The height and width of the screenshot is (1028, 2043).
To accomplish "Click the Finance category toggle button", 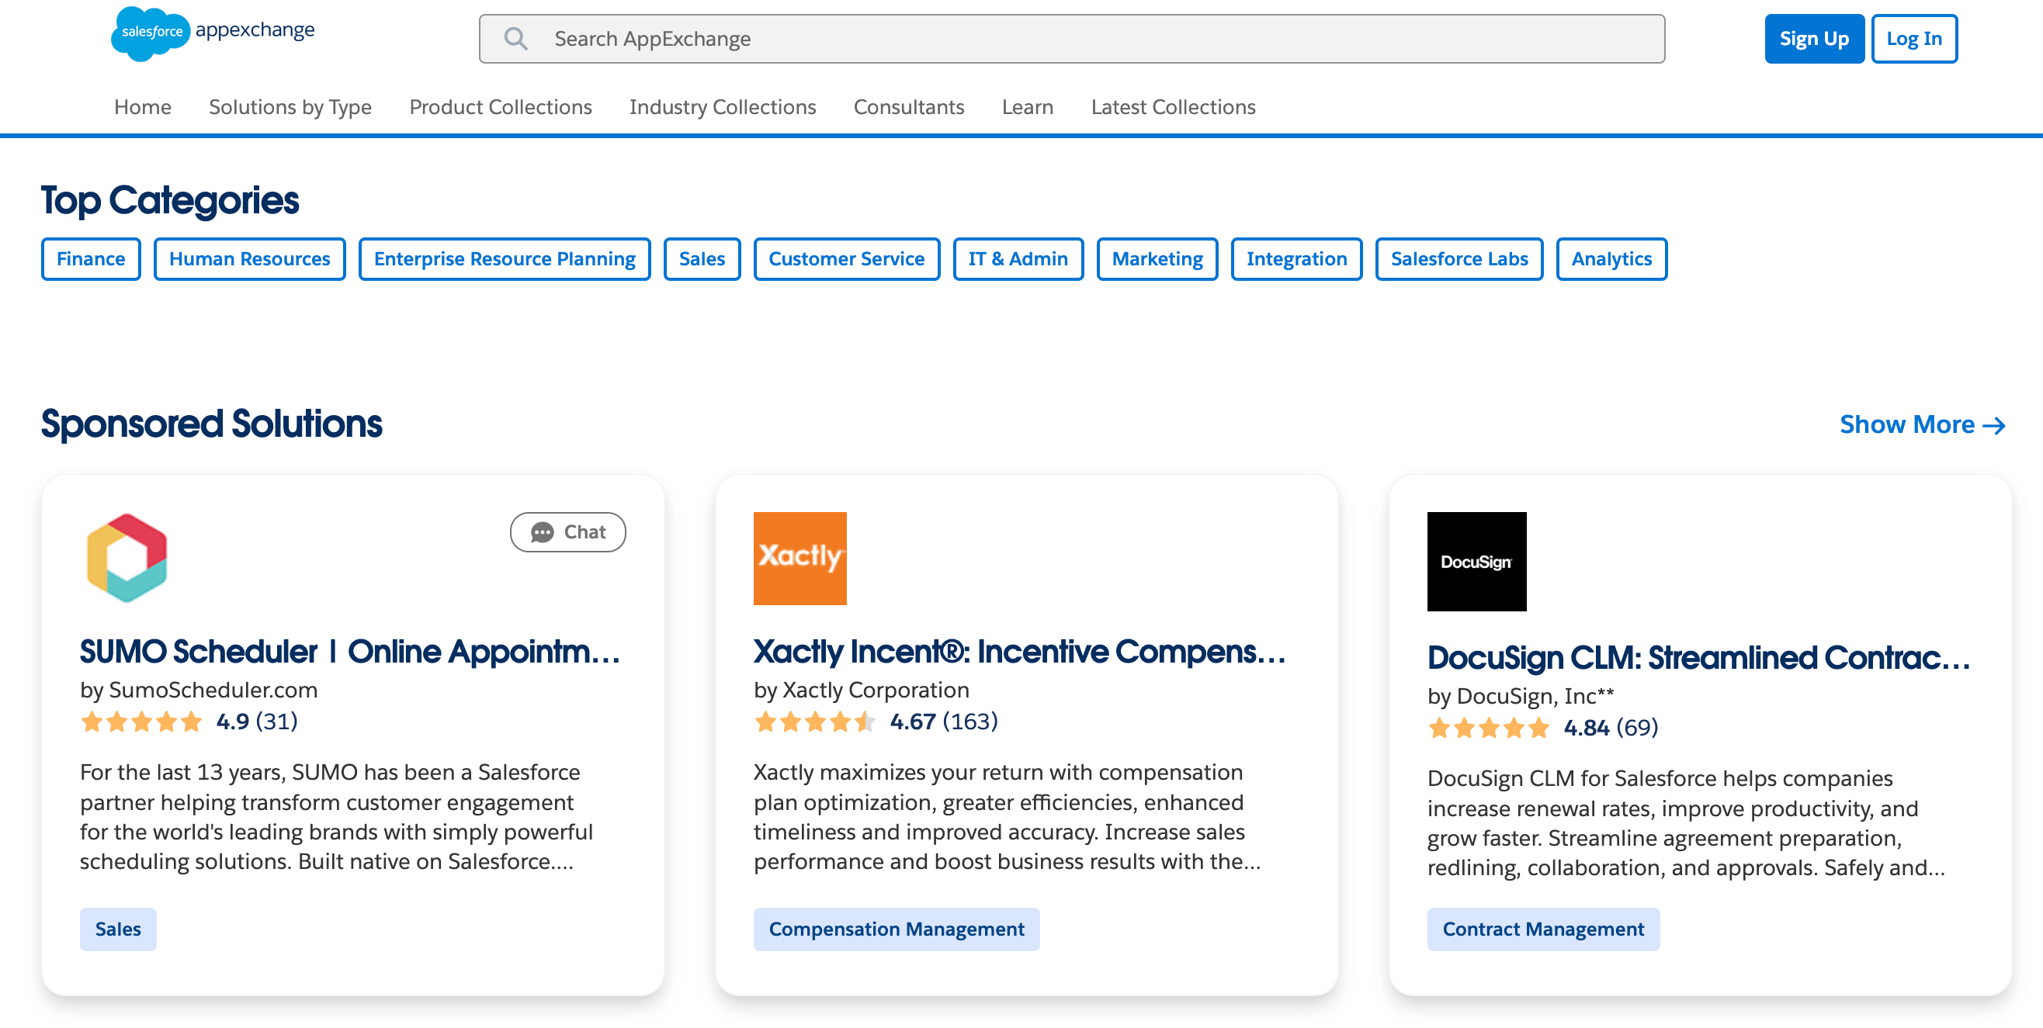I will coord(91,258).
